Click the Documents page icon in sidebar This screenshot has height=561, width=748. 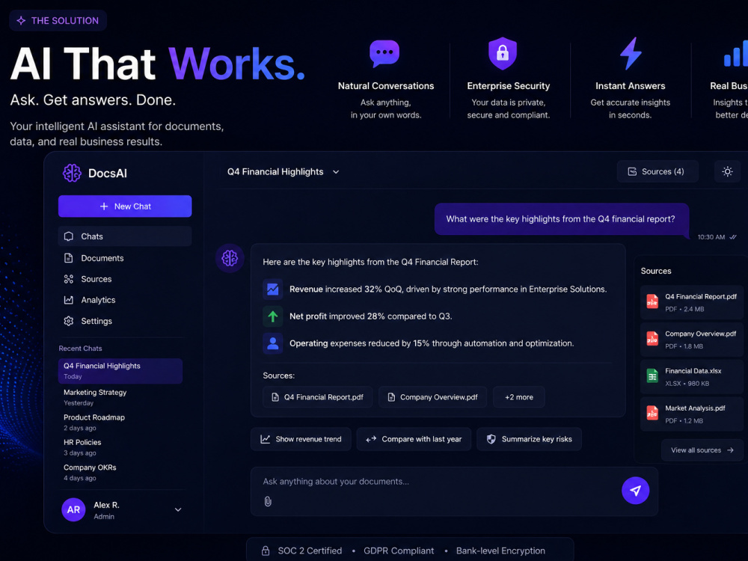[69, 258]
